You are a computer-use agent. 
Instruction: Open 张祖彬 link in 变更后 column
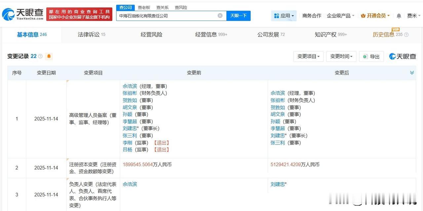278,100
